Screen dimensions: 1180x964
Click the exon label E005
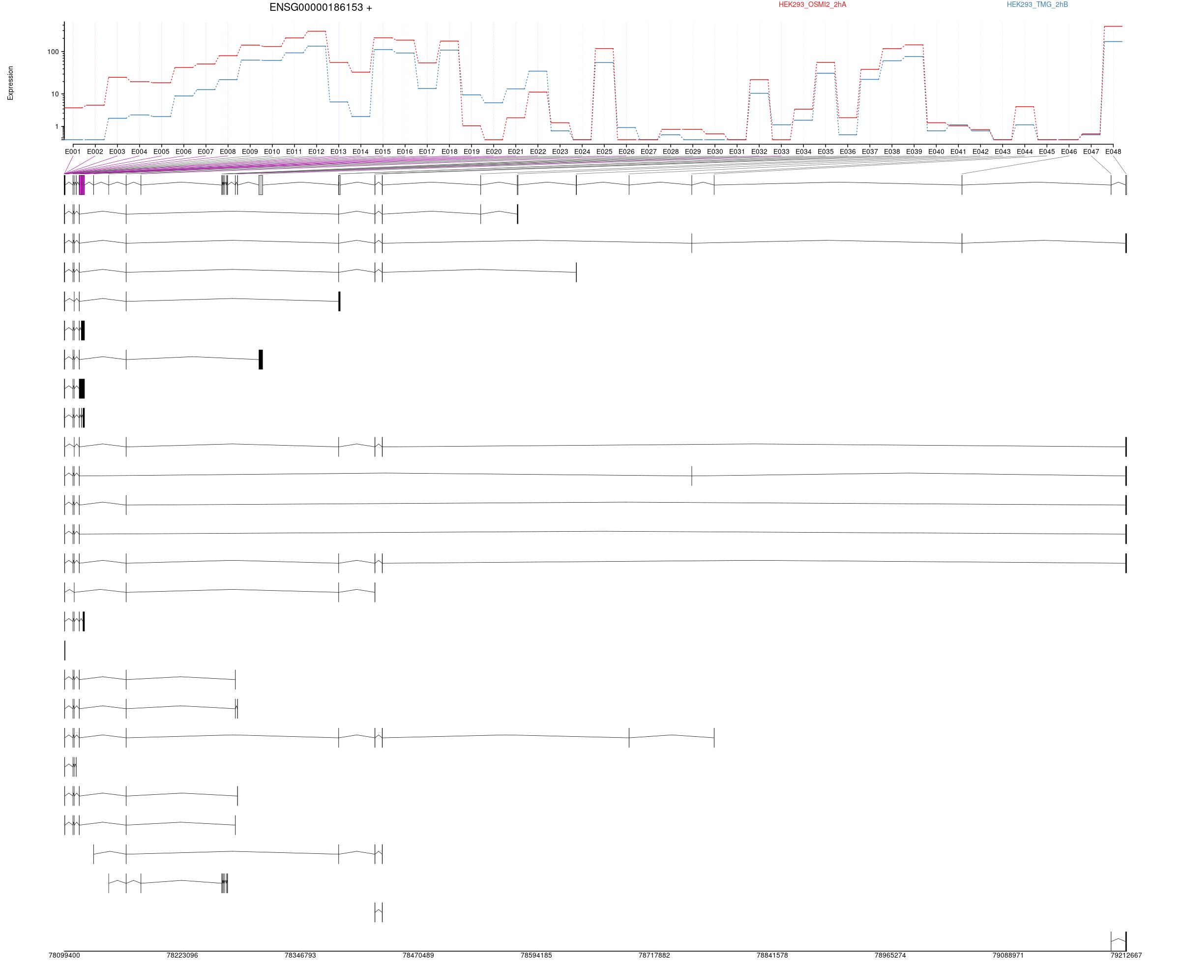pyautogui.click(x=162, y=151)
